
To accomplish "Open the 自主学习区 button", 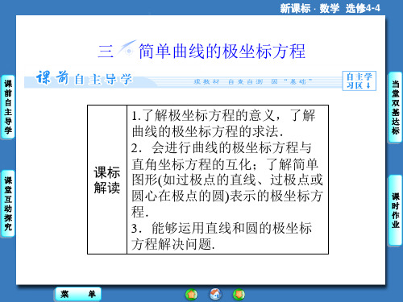I will (x=359, y=81).
